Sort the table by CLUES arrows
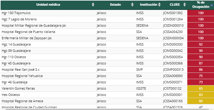 [x=185, y=4]
